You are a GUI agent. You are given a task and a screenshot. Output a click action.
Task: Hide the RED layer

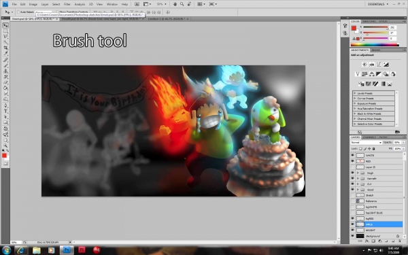pos(352,161)
